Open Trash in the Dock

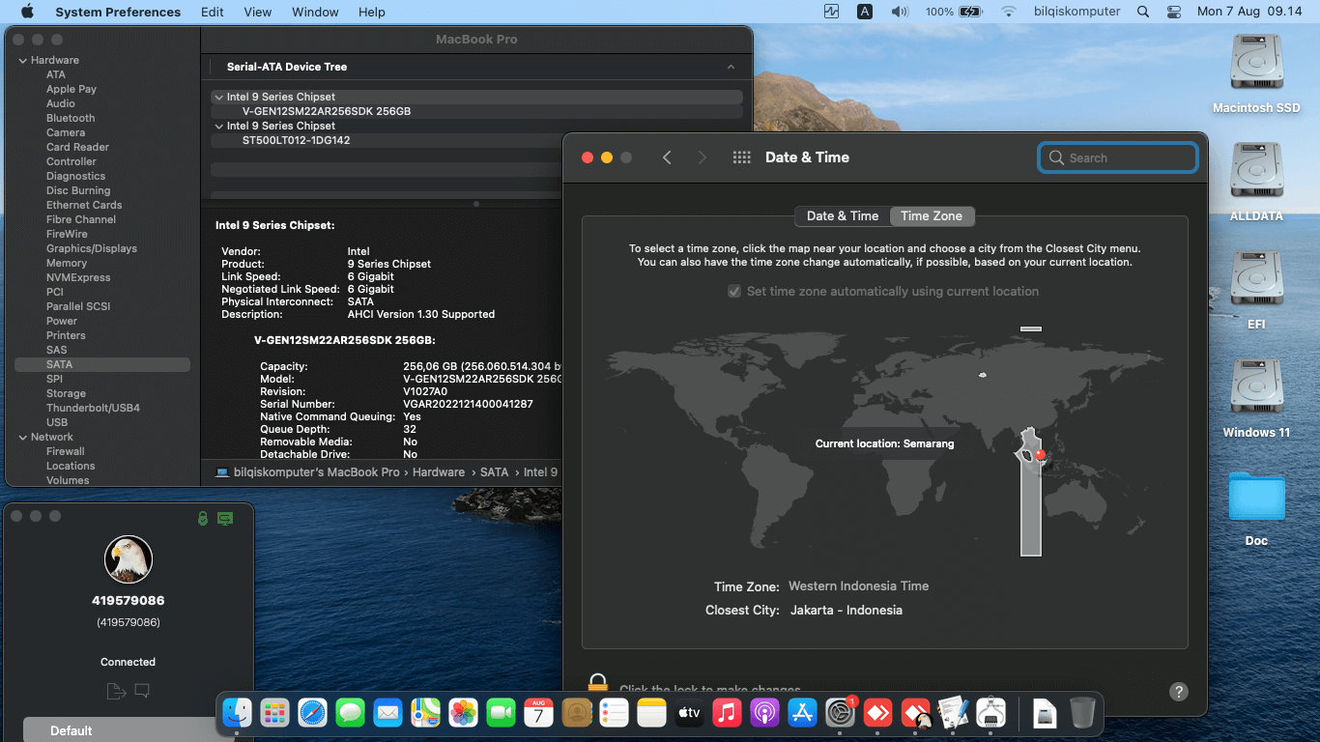pos(1082,713)
